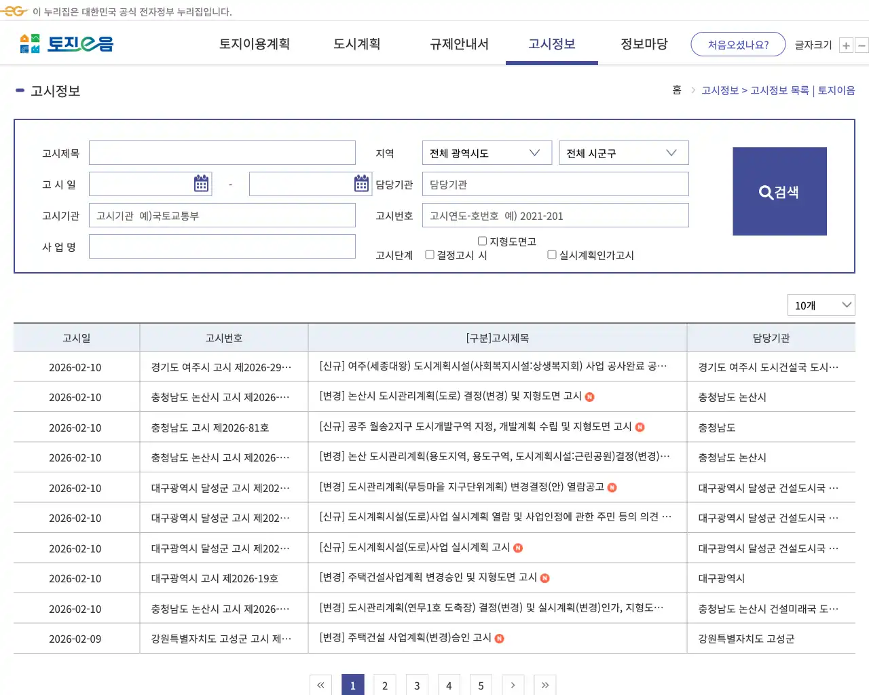869x695 pixels.
Task: Check the 결정고시 시 option
Action: coord(430,255)
